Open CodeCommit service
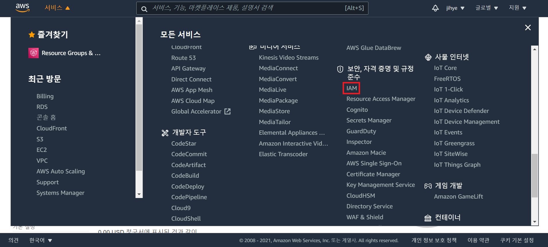 coord(189,154)
